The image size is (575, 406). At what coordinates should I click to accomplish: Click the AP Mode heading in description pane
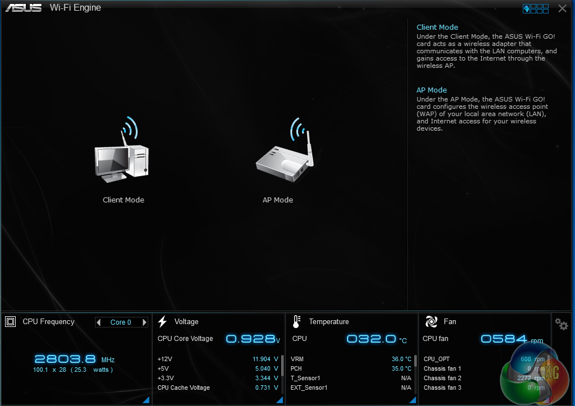[x=432, y=90]
